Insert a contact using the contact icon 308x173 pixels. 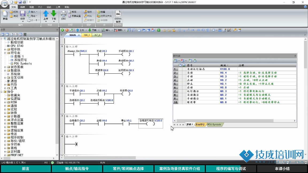[x=198, y=30]
